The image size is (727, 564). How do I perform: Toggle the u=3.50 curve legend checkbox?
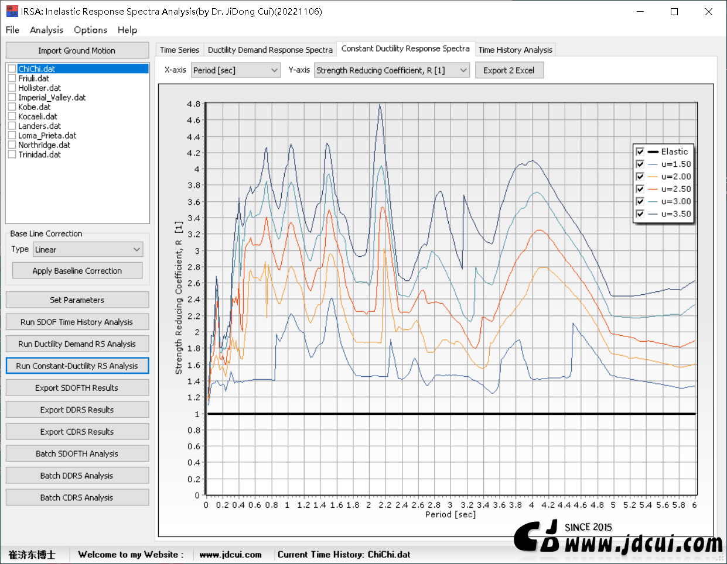point(640,214)
